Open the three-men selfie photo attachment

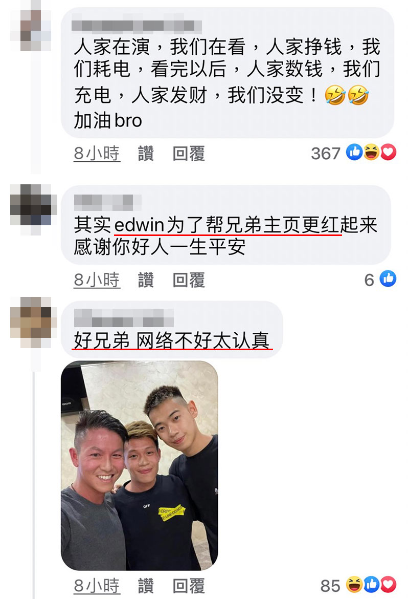[139, 465]
